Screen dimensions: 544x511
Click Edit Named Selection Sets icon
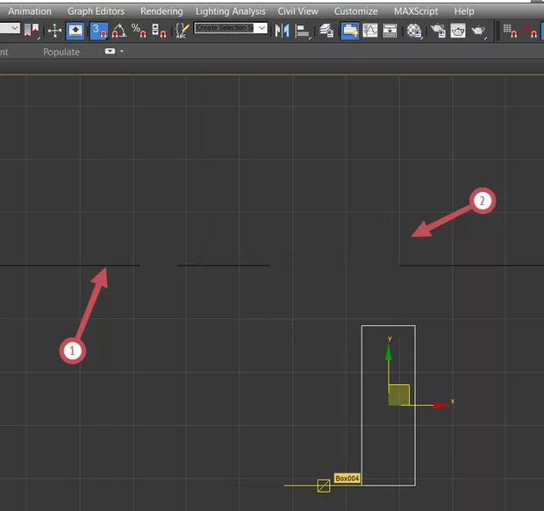pos(182,30)
